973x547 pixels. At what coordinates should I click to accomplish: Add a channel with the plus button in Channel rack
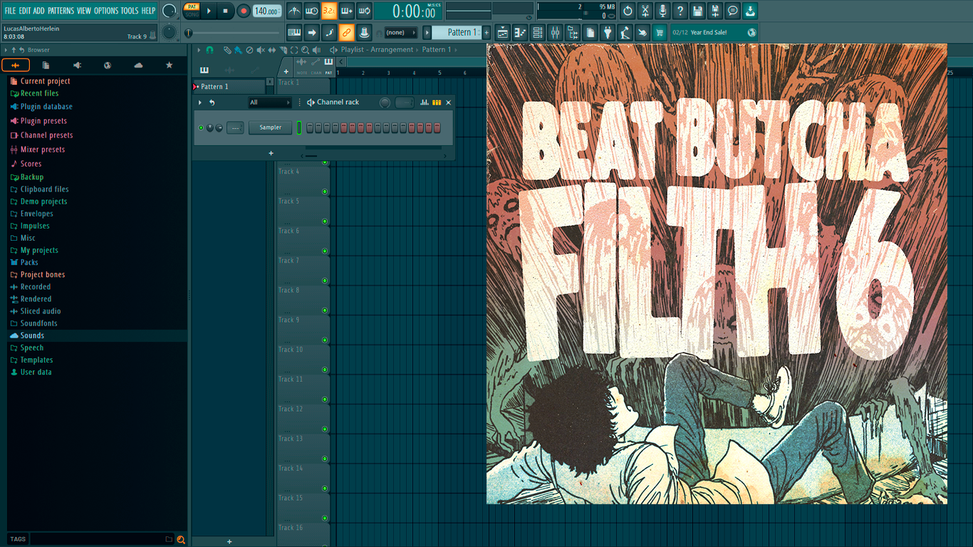click(x=271, y=153)
